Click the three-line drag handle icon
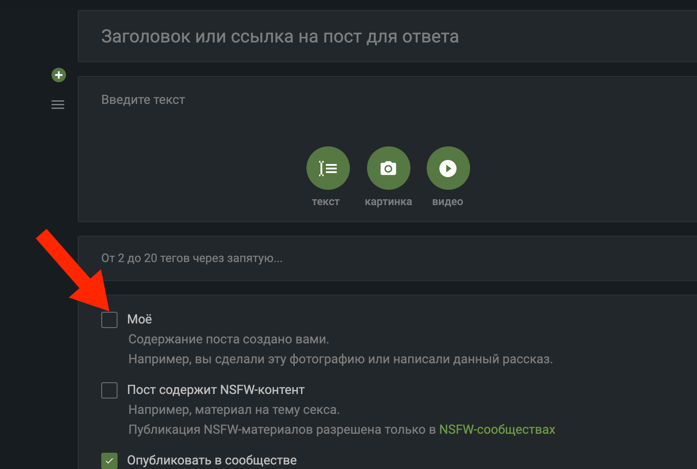Image resolution: width=697 pixels, height=469 pixels. click(x=58, y=105)
